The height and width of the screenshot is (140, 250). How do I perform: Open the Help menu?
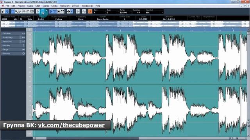coord(98,6)
